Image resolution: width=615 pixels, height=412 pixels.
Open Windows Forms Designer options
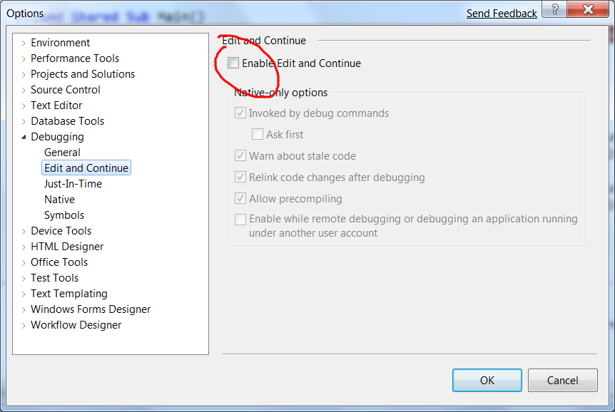click(91, 309)
